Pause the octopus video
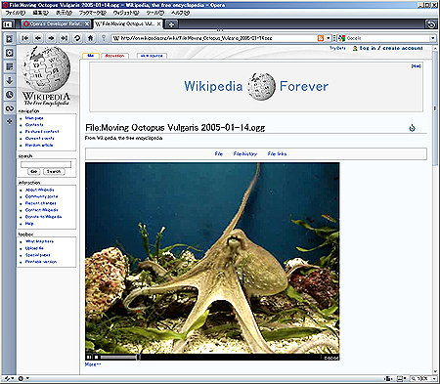Viewport: 440px width, 384px height. tap(89, 358)
